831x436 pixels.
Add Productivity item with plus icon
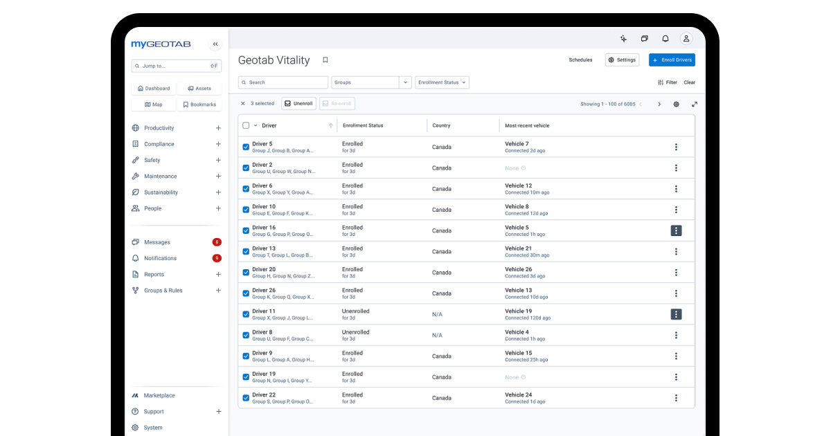[218, 128]
